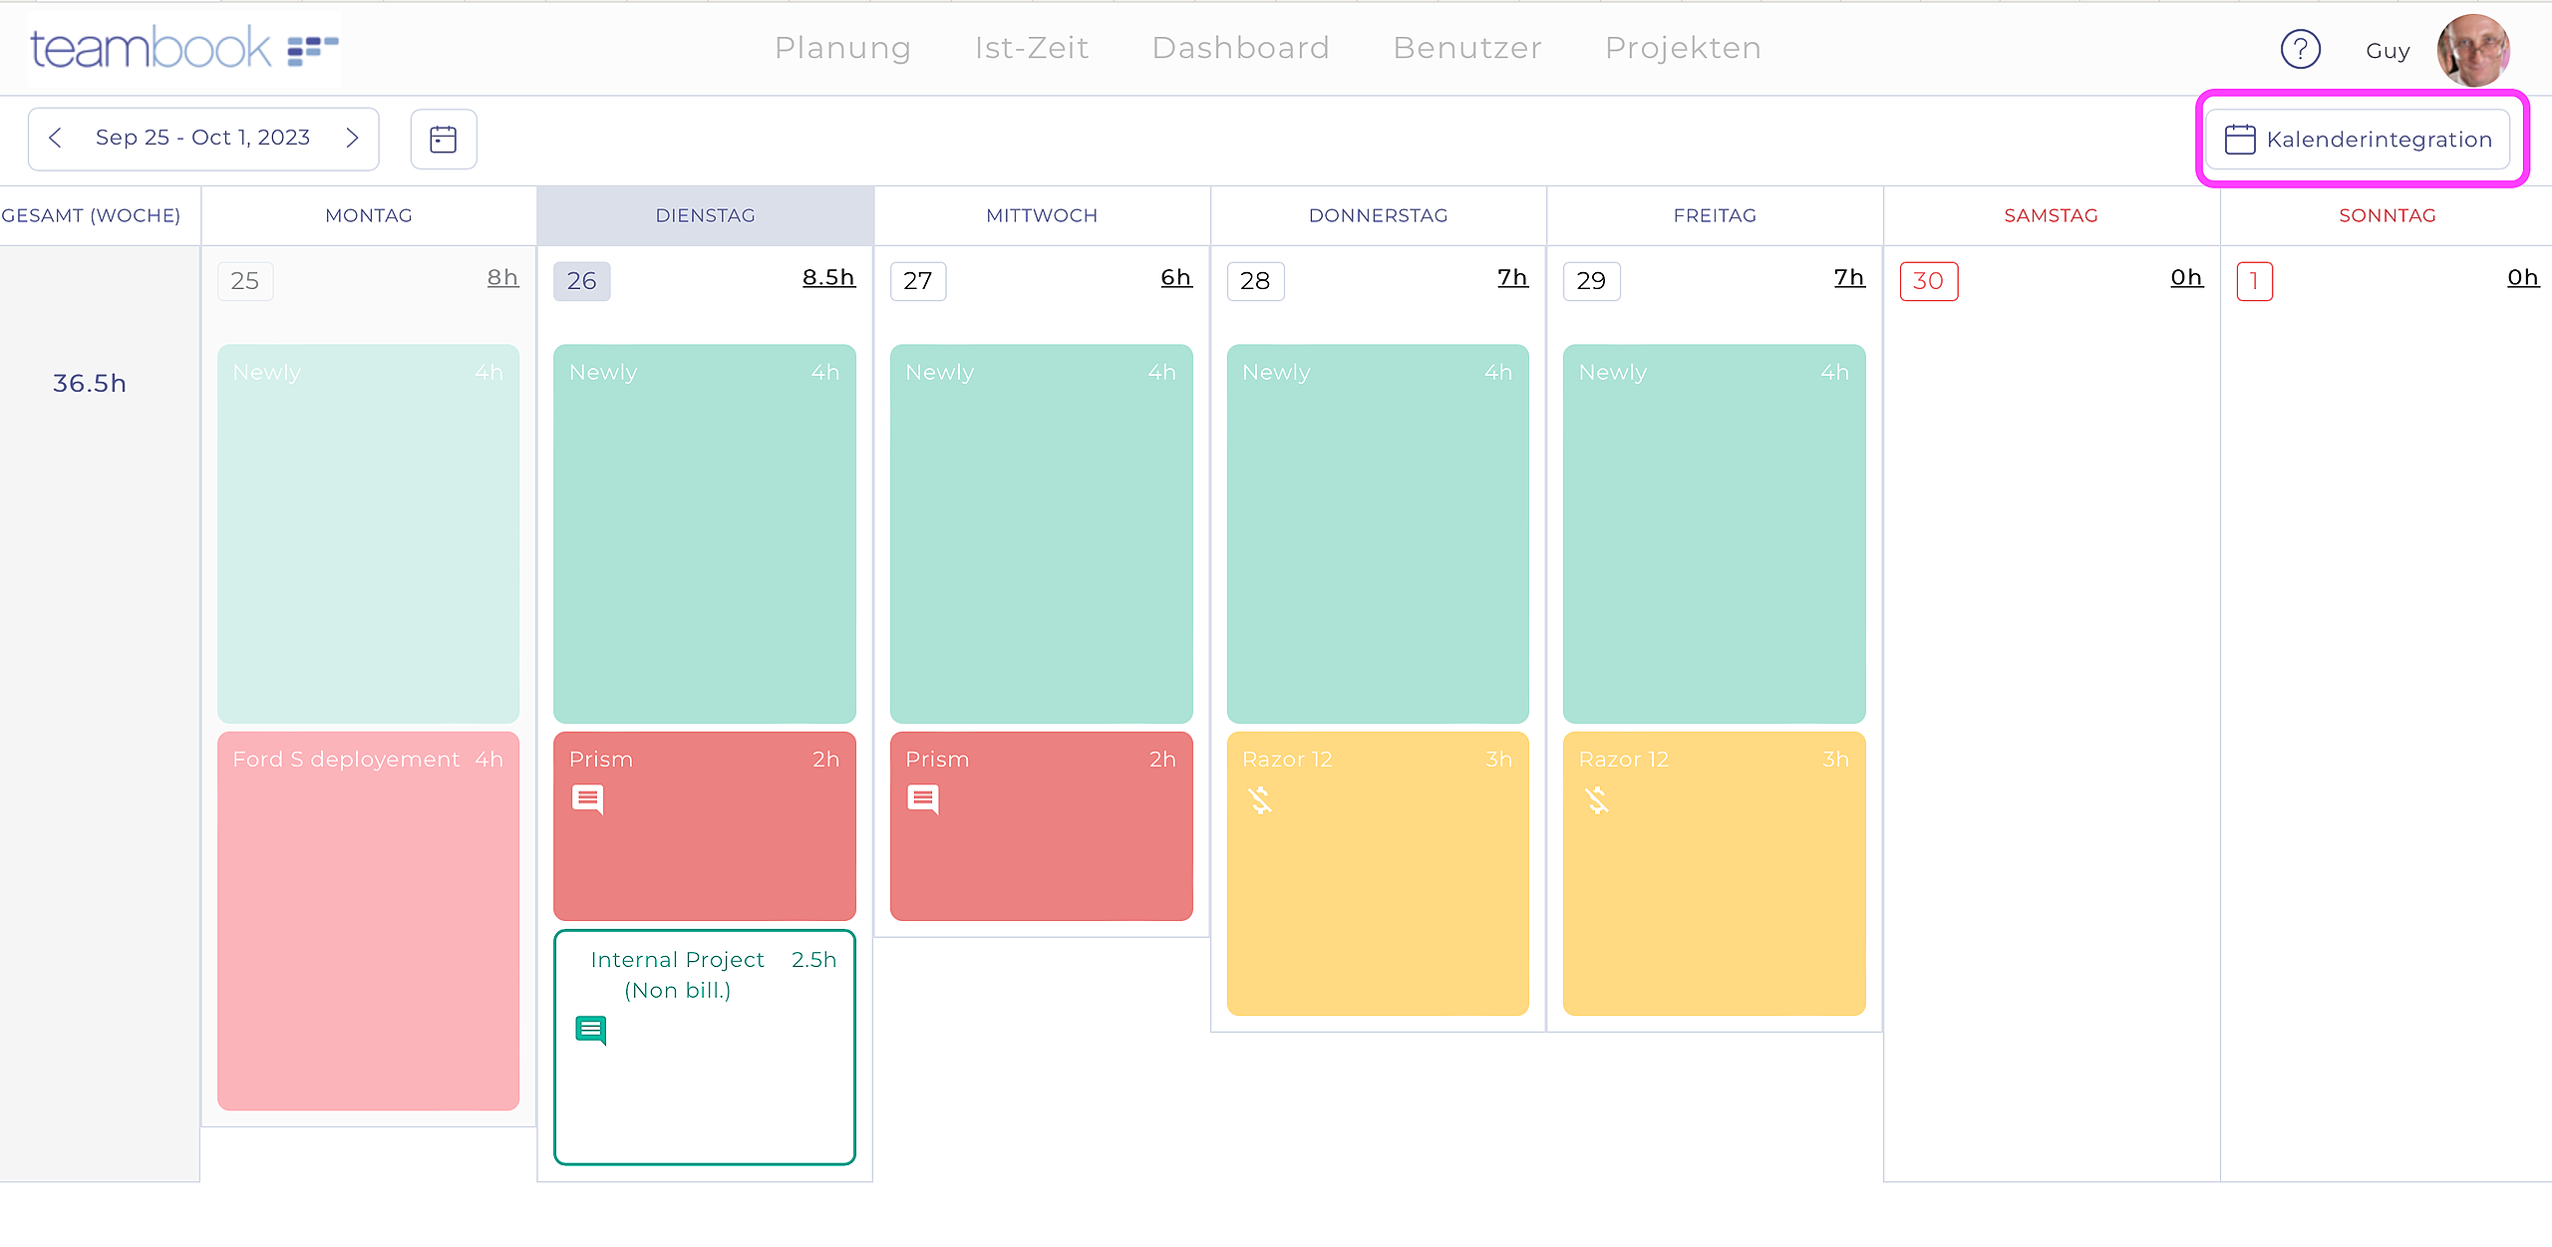2552x1247 pixels.
Task: Click Tuesday's 8.5h total link
Action: (x=828, y=277)
